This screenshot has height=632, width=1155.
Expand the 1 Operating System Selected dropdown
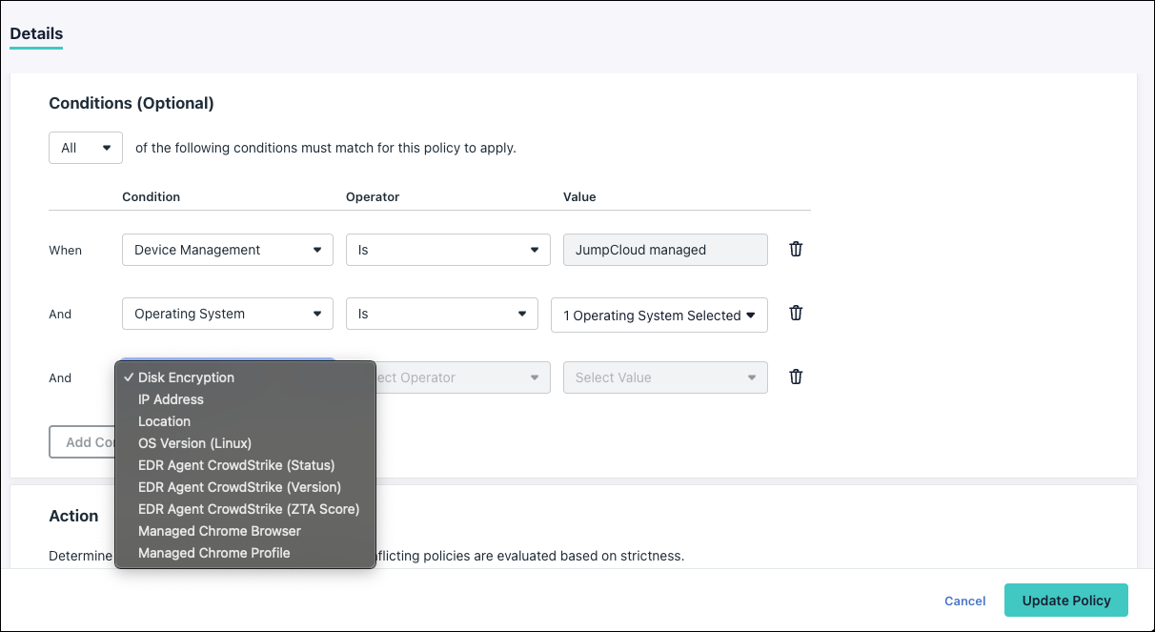pyautogui.click(x=659, y=315)
